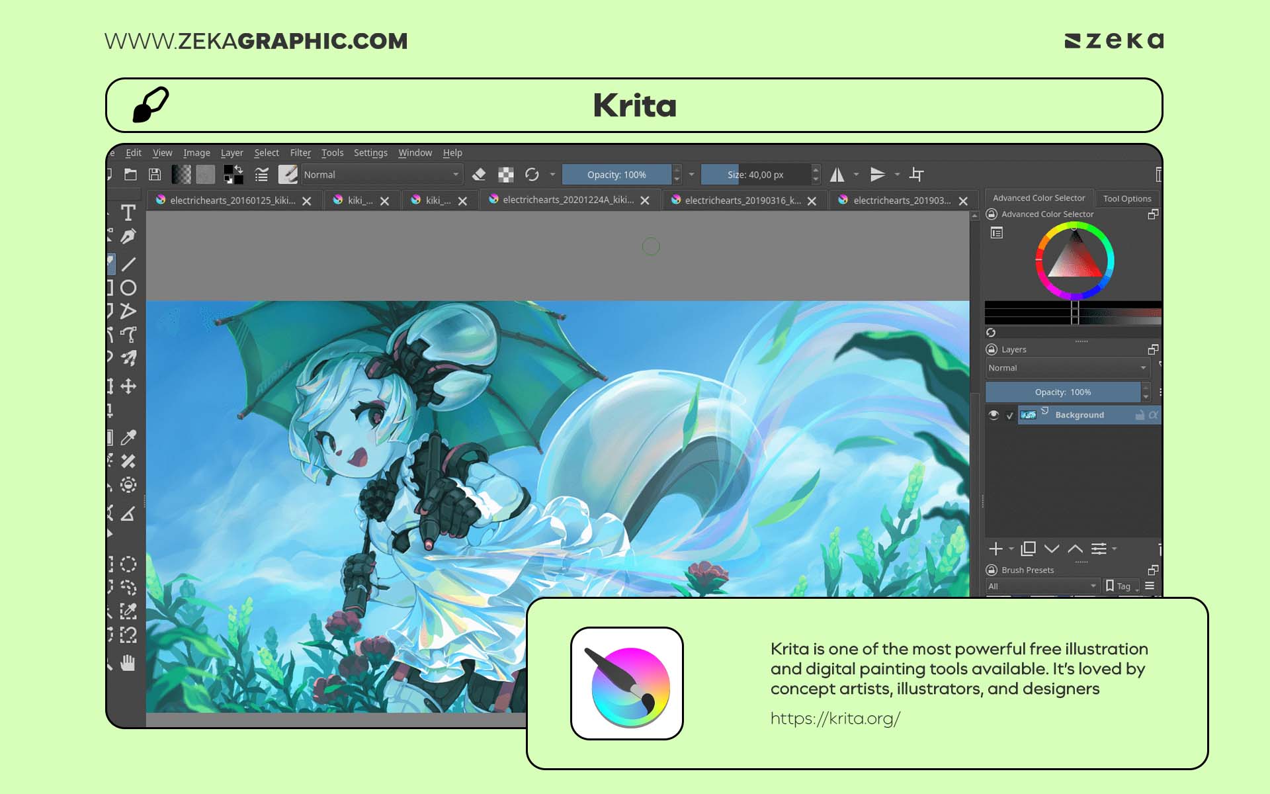
Task: Open the Normal blending dropdown in top toolbar
Action: (x=380, y=174)
